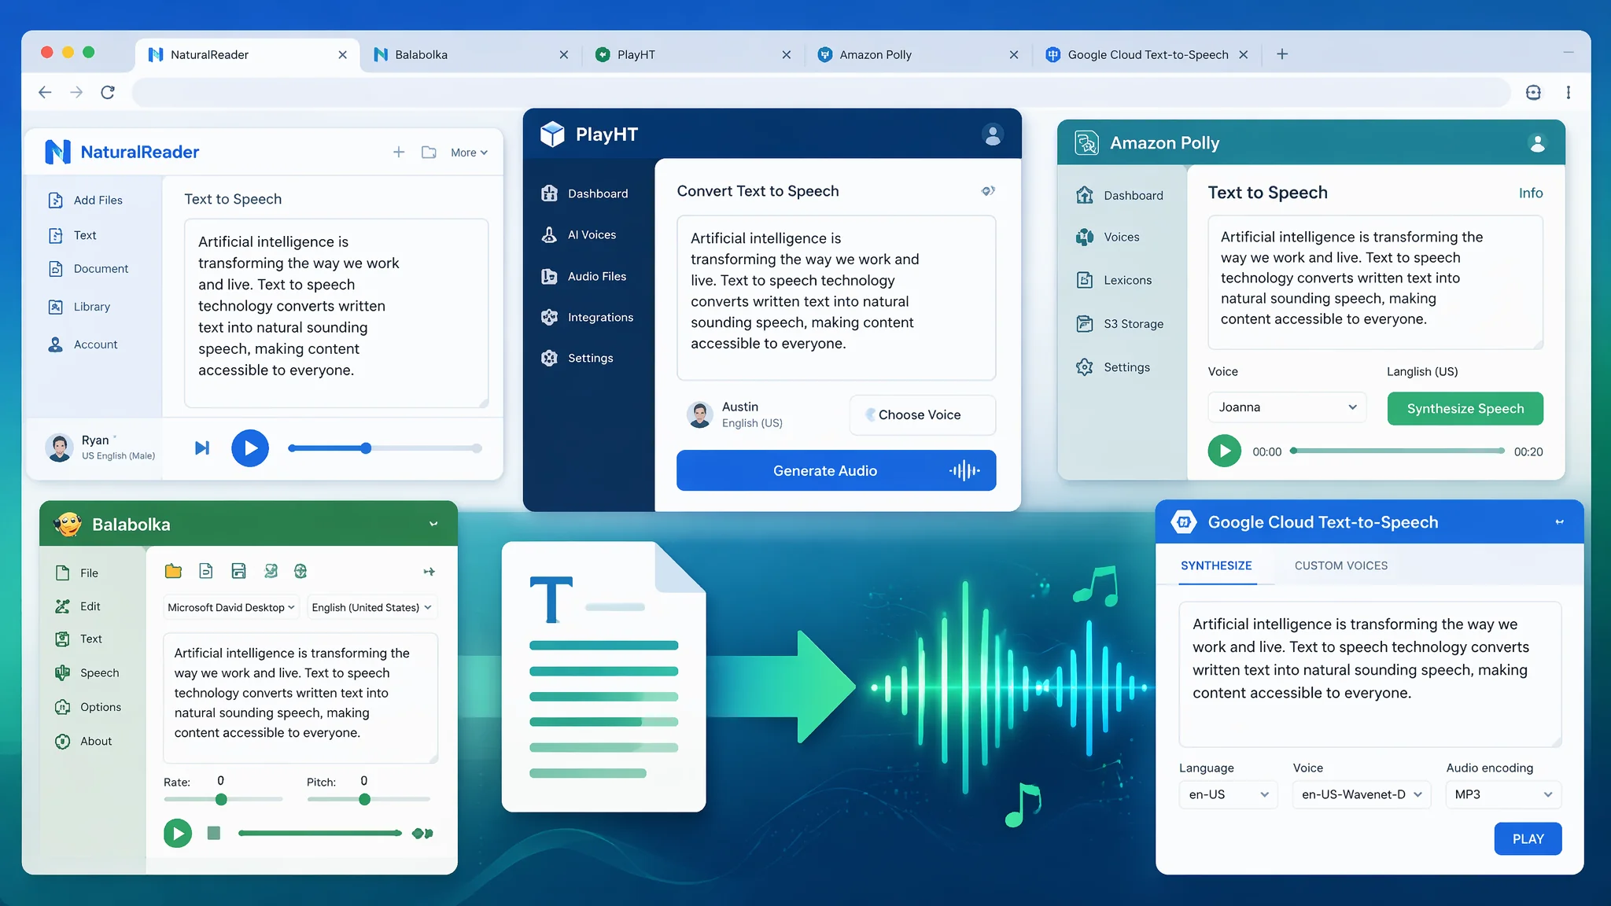The width and height of the screenshot is (1611, 906).
Task: Switch to the Google Cloud Text-to-Speech browser tab
Action: [1146, 54]
